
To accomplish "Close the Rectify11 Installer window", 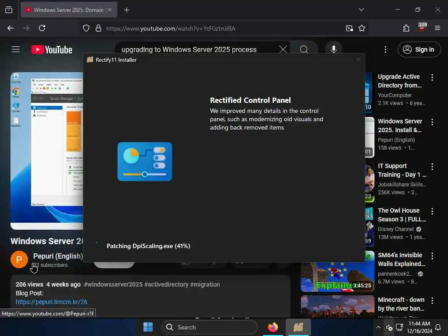I will click(x=358, y=59).
